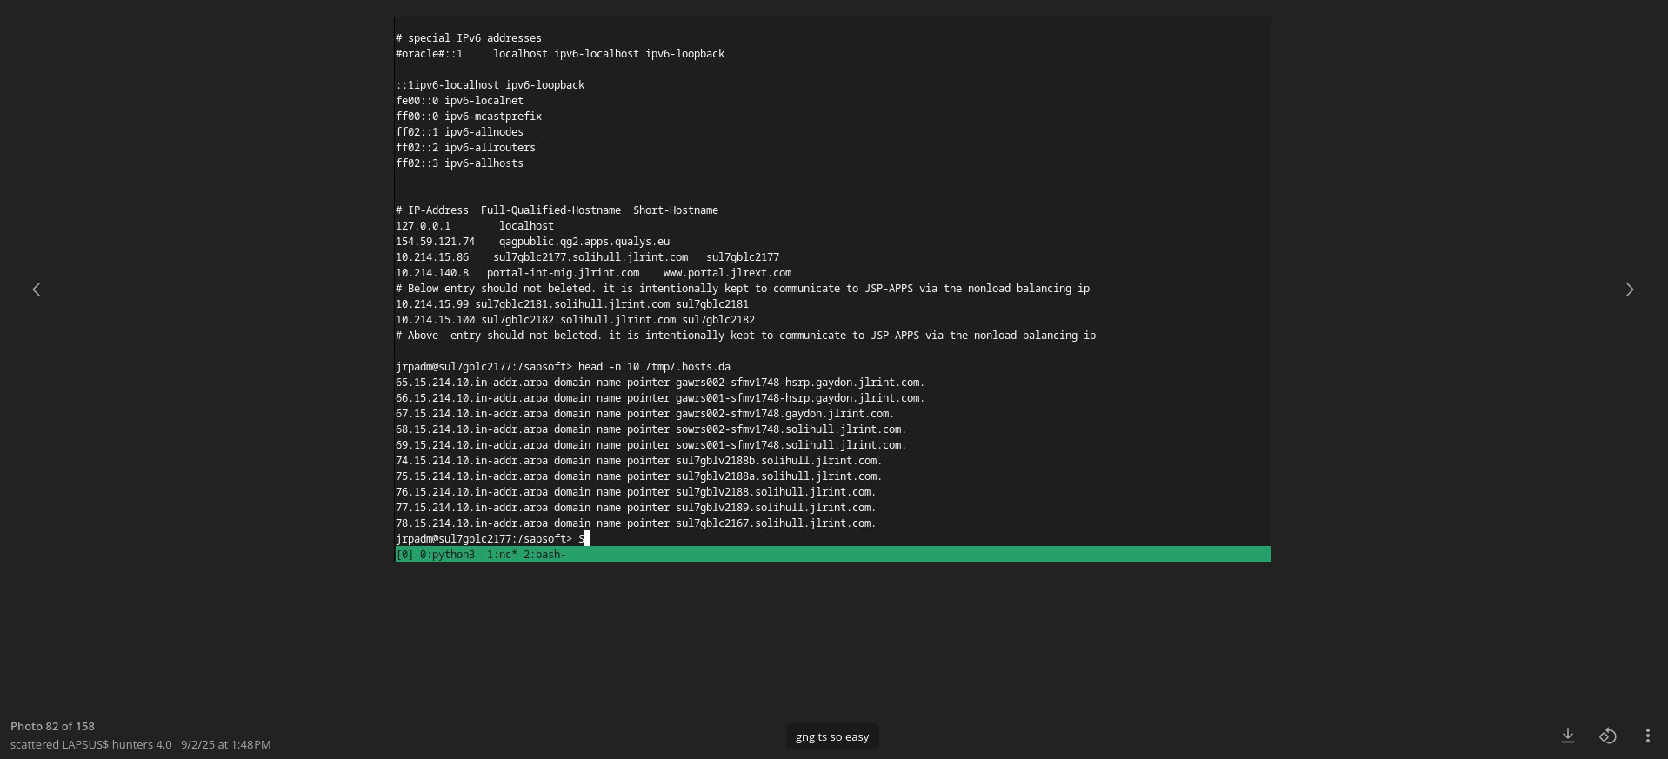1668x759 pixels.
Task: Click the 'sul7gblv2188b.solihull.jlrint.com.' pointer line
Action: (x=638, y=461)
